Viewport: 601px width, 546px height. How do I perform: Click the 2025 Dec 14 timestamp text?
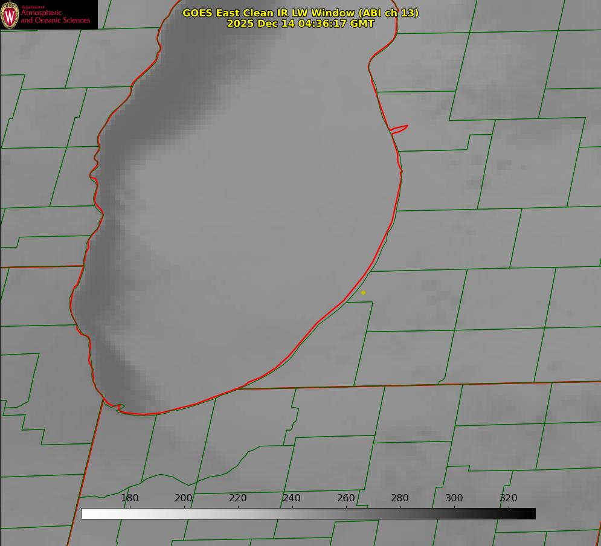pyautogui.click(x=300, y=24)
